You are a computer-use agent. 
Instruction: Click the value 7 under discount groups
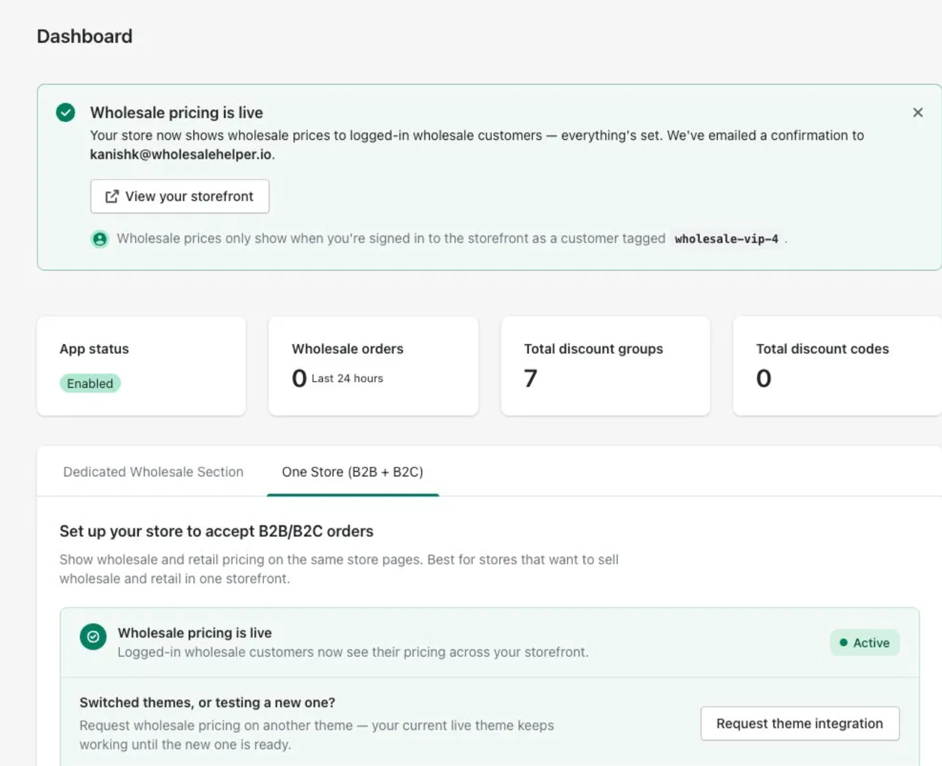point(530,378)
